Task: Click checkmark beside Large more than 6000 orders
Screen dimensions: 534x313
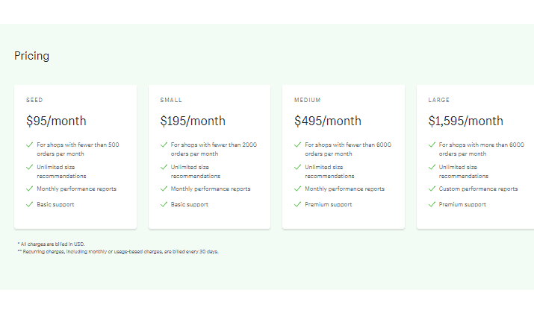Action: pyautogui.click(x=432, y=145)
